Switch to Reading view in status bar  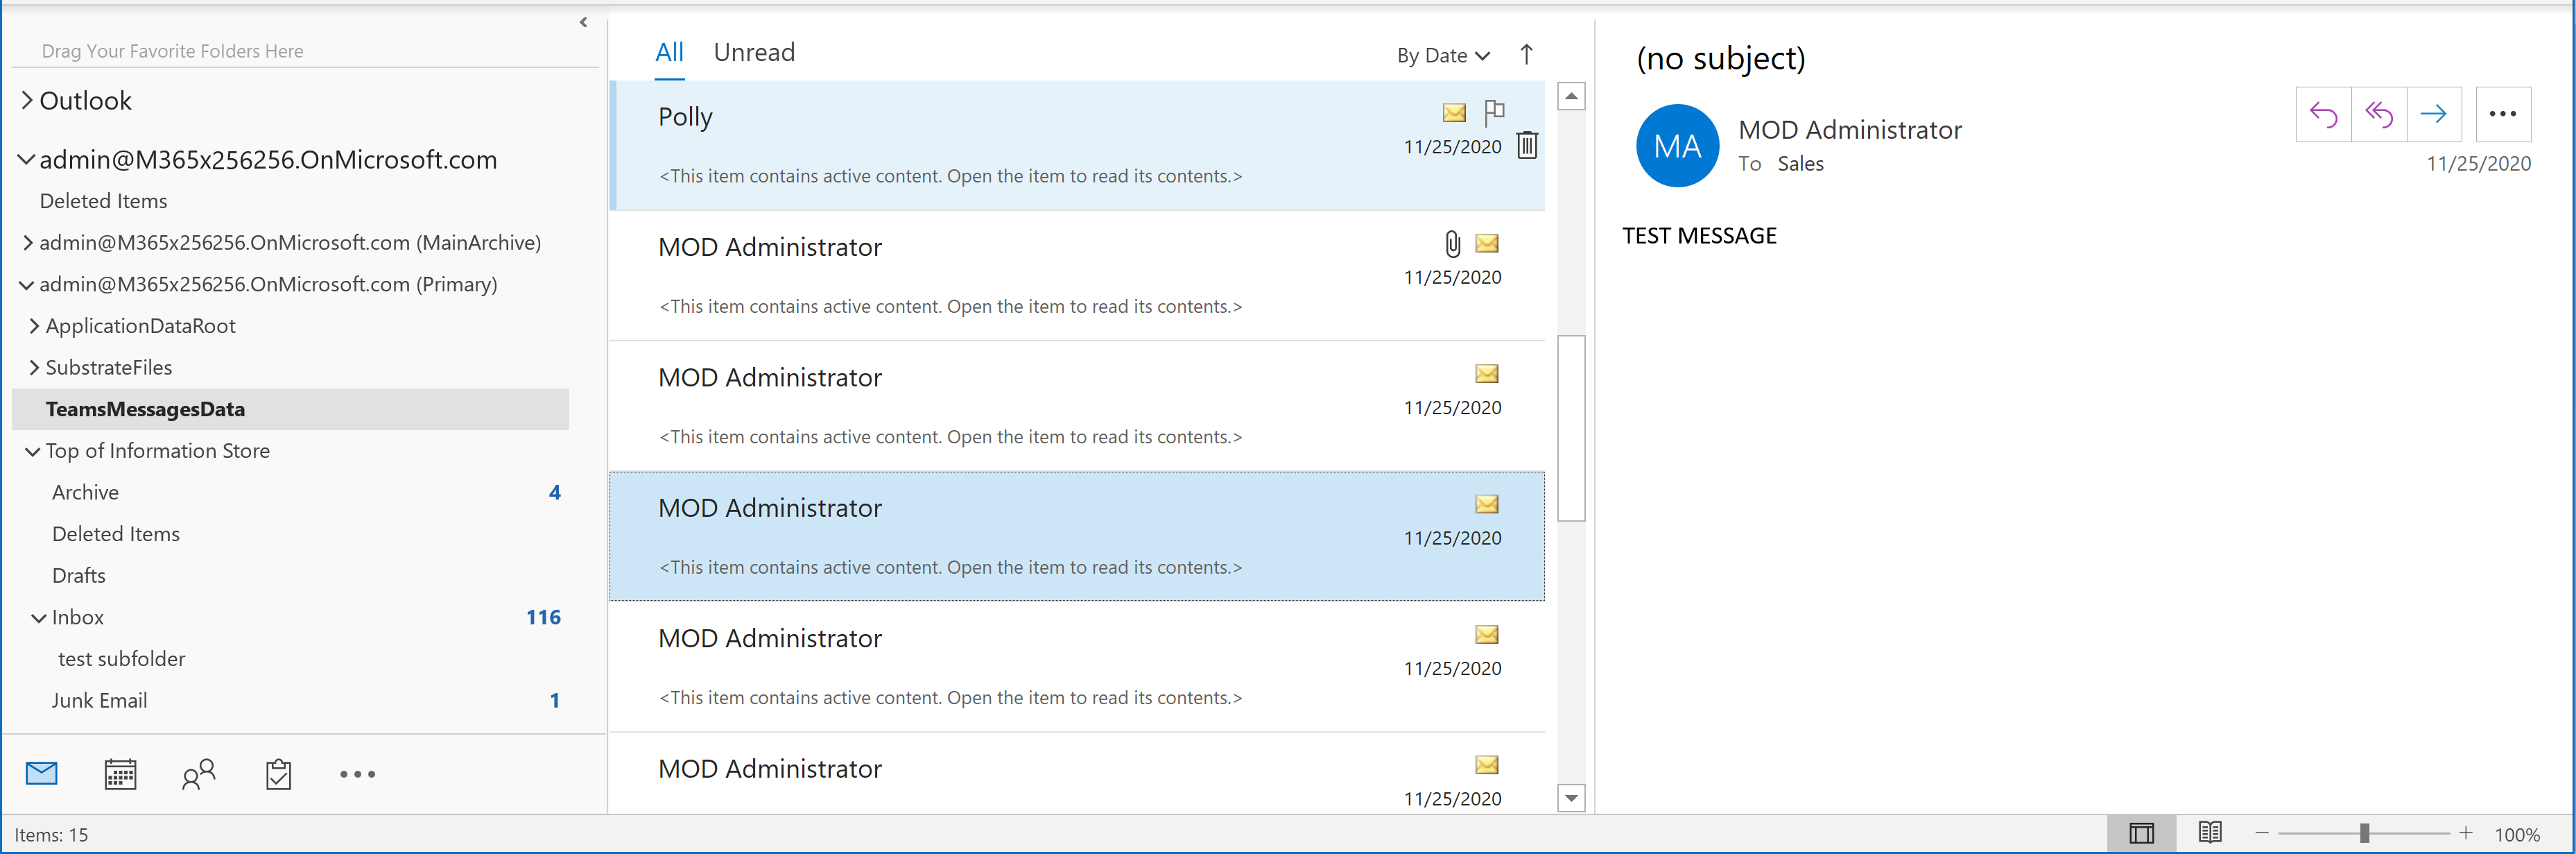(x=2209, y=833)
